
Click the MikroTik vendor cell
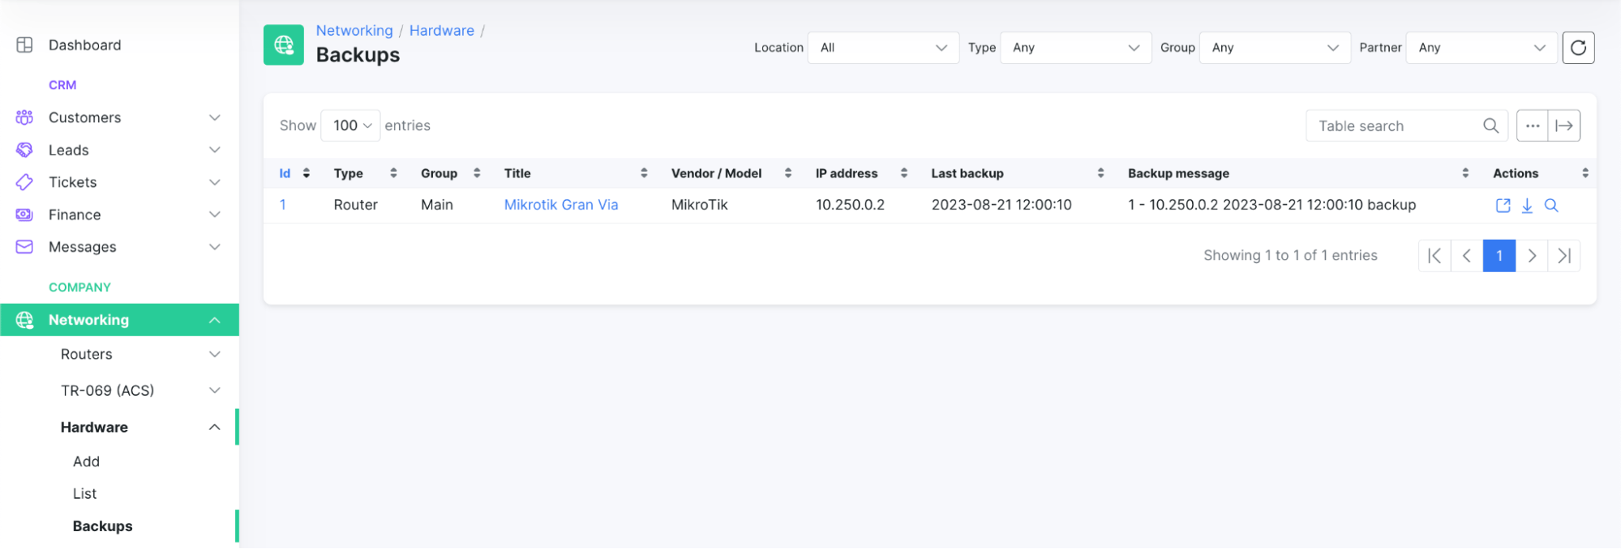click(700, 205)
